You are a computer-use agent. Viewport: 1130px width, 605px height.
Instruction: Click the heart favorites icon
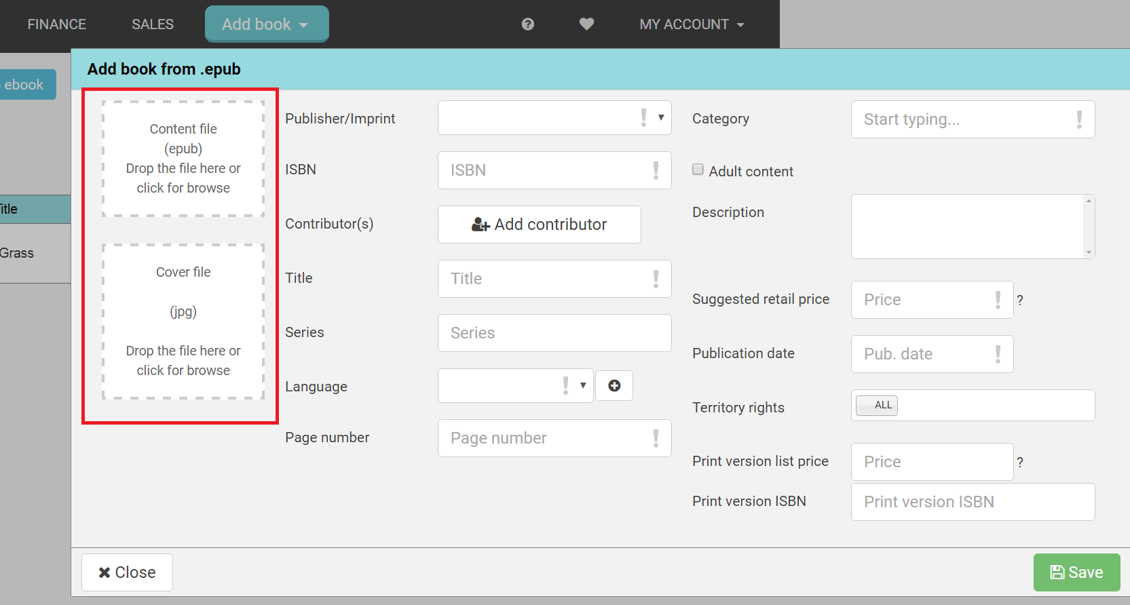587,24
